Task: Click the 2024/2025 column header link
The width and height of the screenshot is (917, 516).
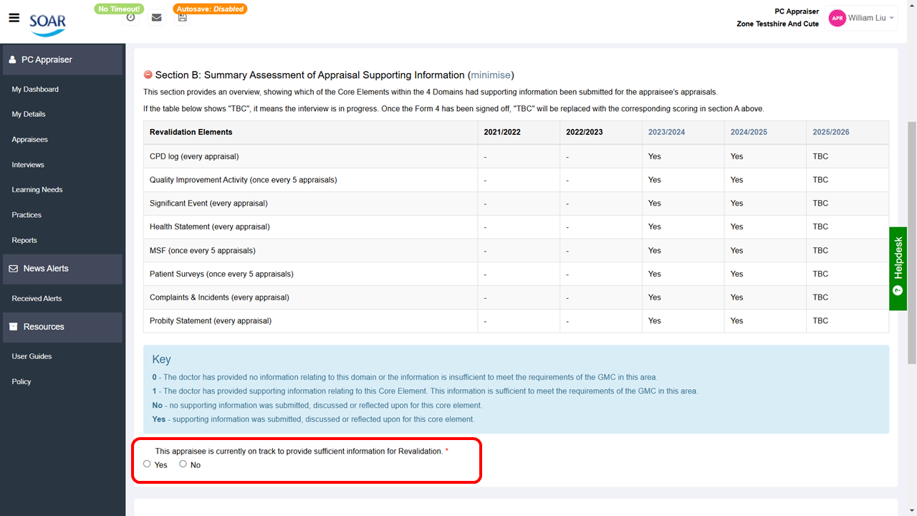Action: tap(749, 133)
